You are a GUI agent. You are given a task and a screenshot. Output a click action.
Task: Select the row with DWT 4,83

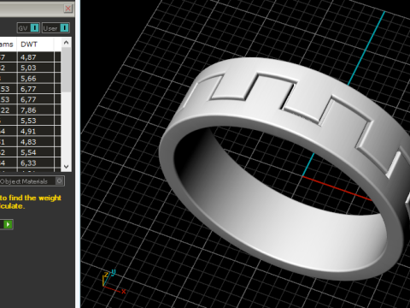[x=30, y=141]
